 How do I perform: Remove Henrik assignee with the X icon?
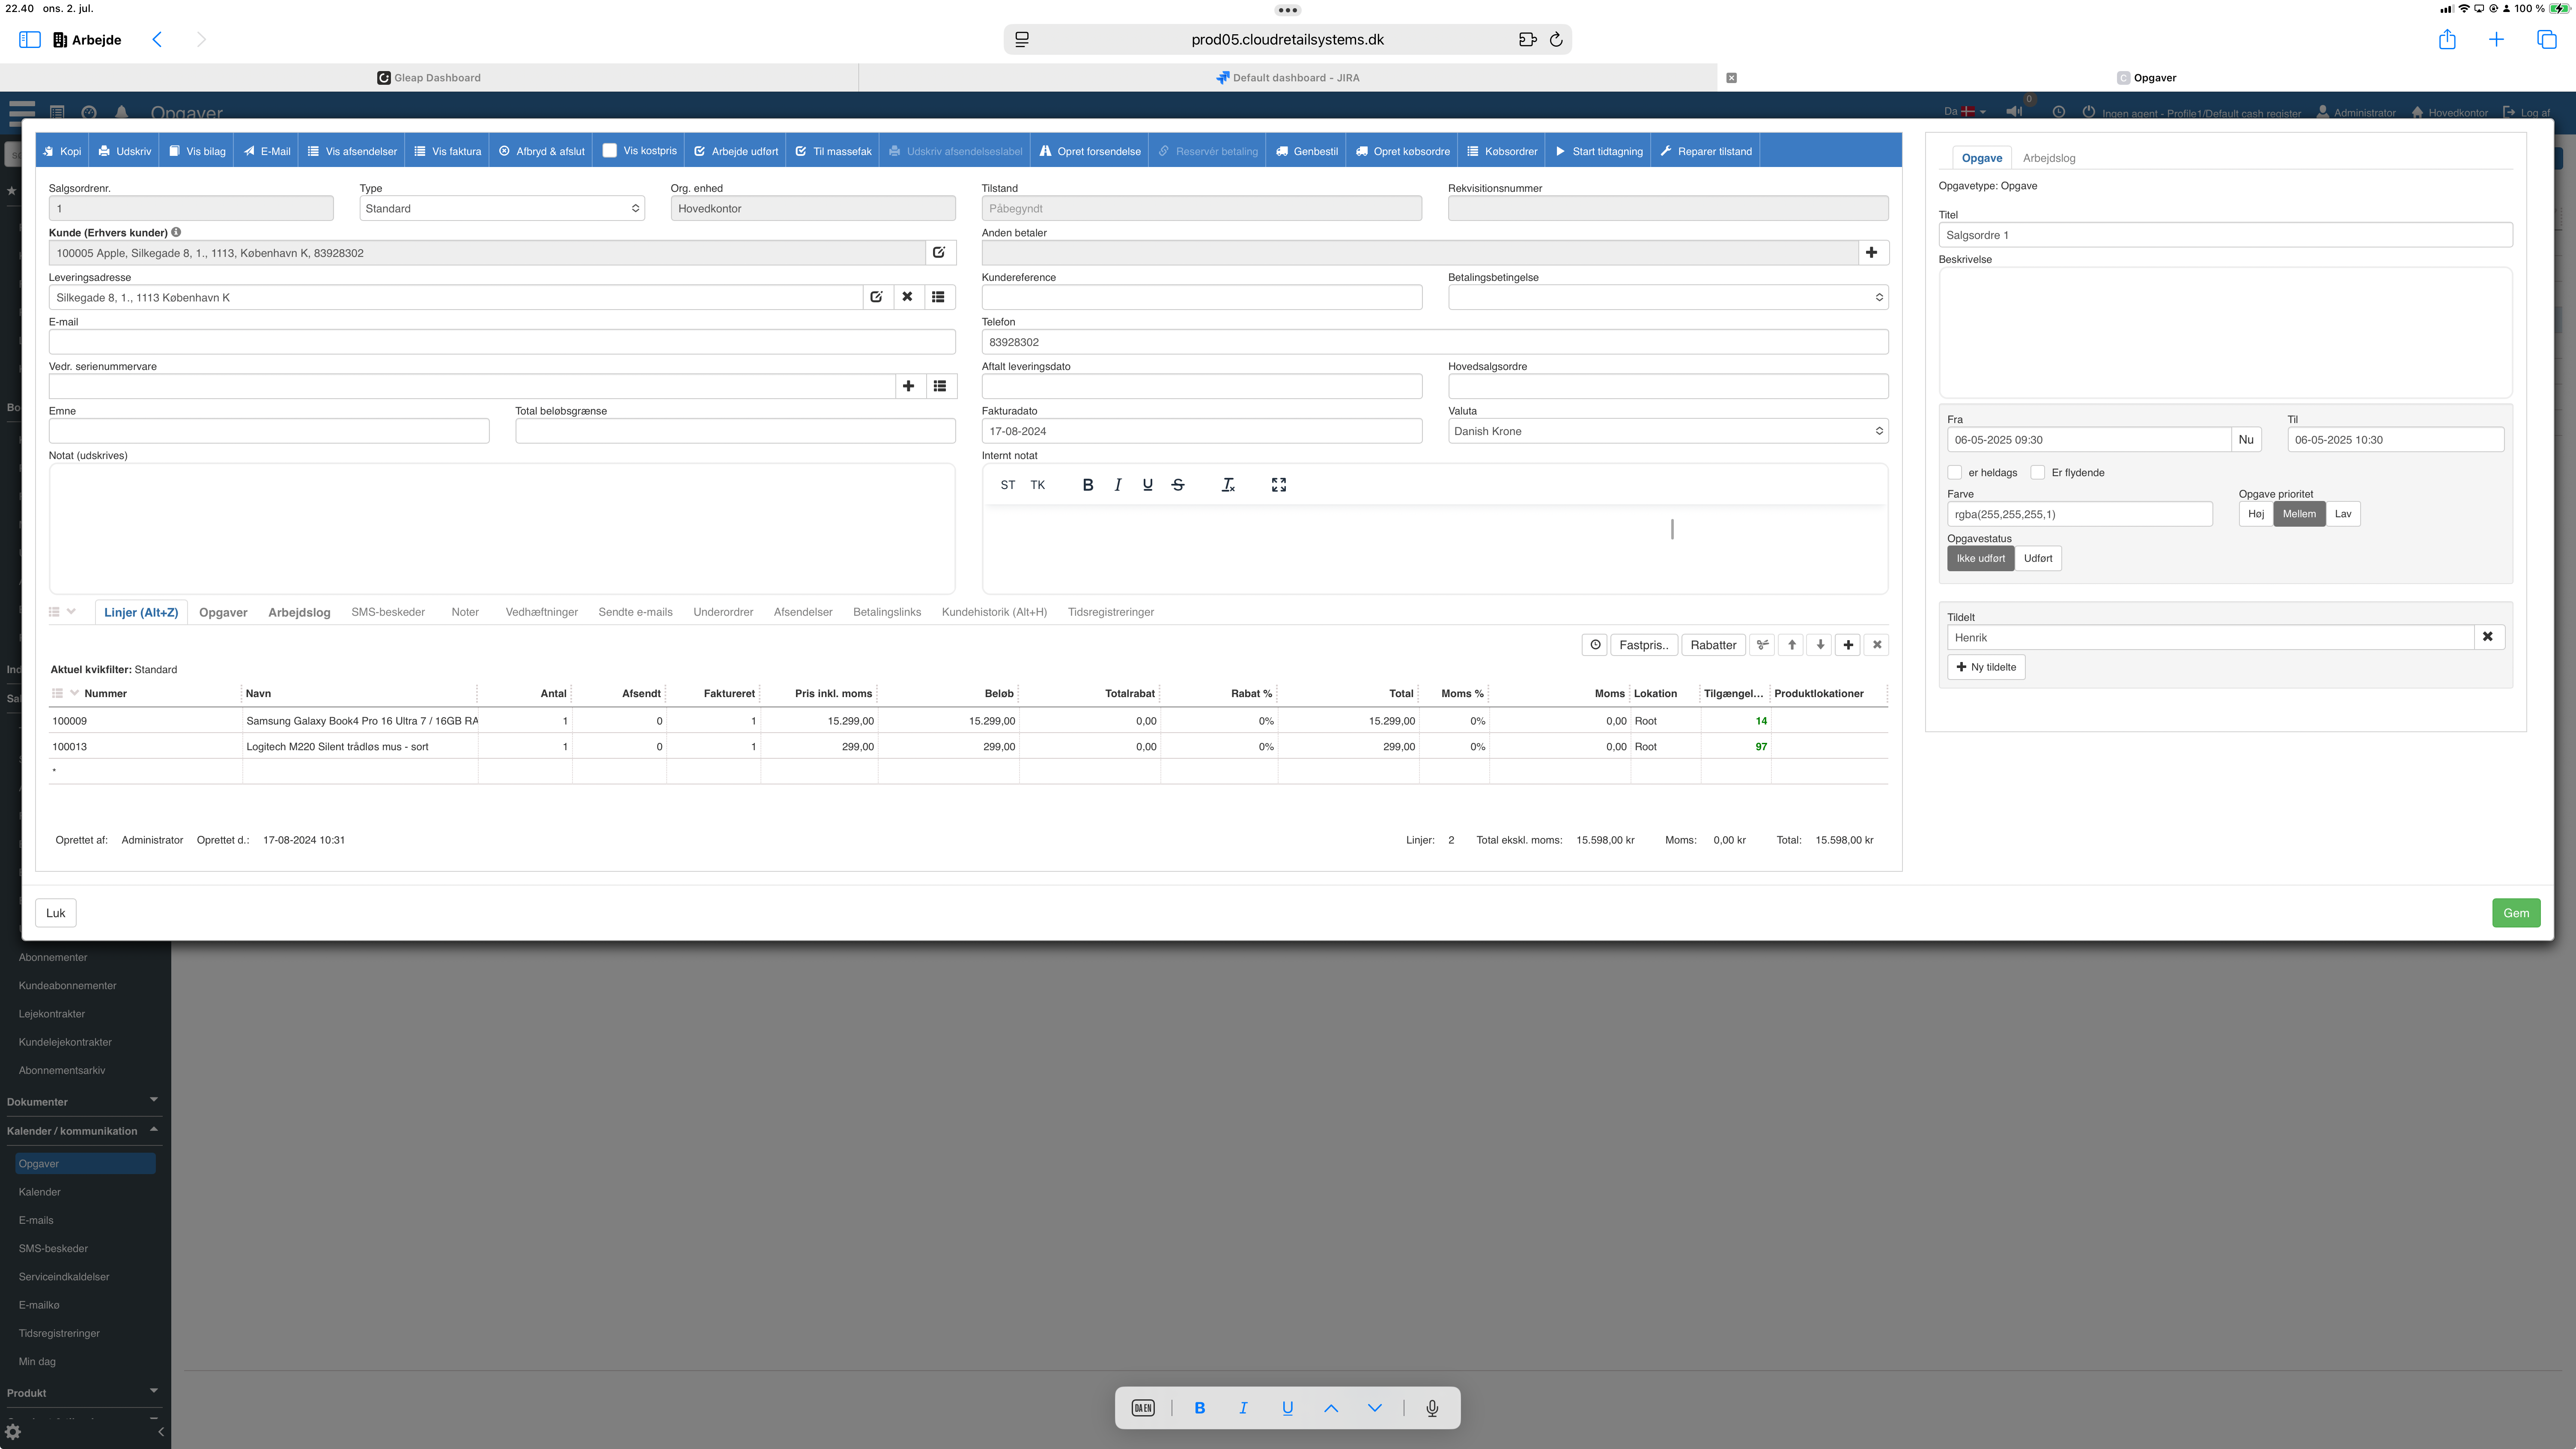[2487, 637]
